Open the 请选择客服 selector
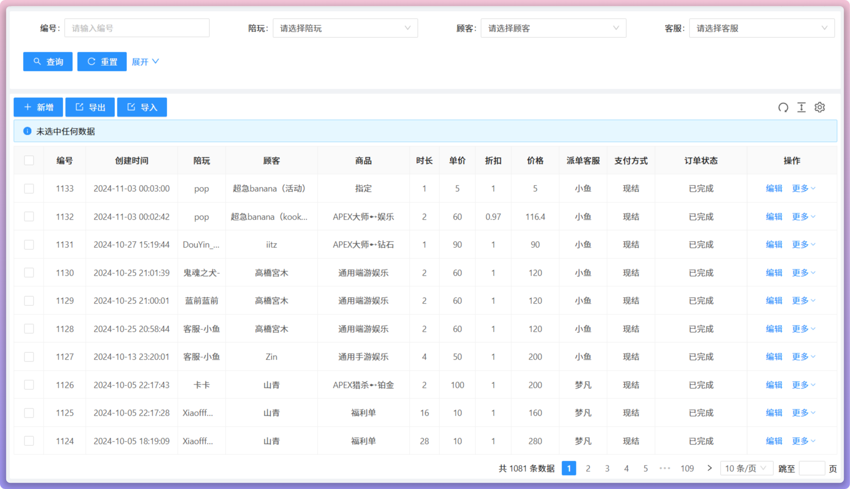 [x=762, y=28]
